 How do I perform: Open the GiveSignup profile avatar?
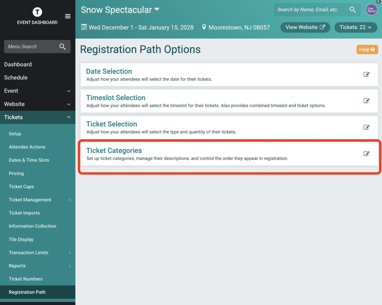pos(371,10)
